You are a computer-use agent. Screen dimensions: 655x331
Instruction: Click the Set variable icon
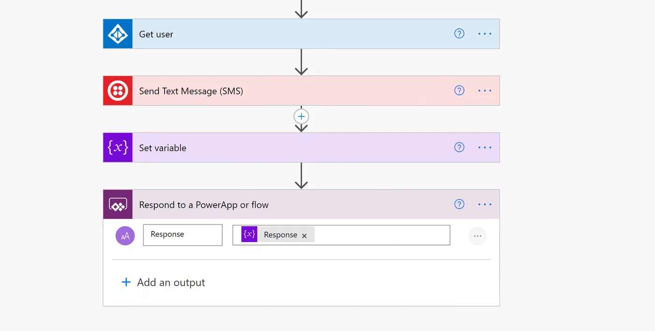click(x=118, y=148)
